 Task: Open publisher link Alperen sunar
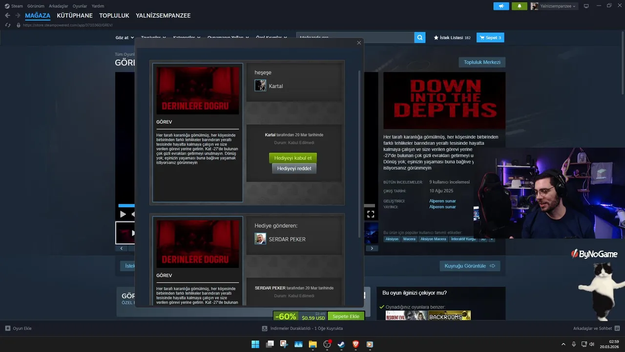(442, 207)
